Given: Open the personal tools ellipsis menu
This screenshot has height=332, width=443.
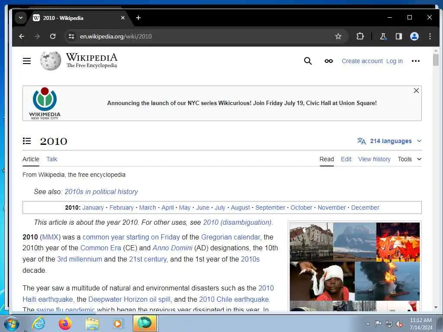Looking at the screenshot, I should (x=416, y=61).
